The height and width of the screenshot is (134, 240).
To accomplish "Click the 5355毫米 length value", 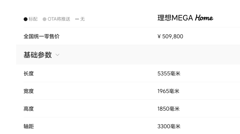I will tap(169, 74).
